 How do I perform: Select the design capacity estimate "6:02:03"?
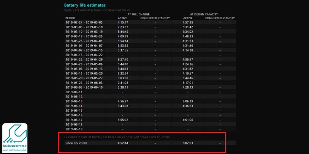188,143
